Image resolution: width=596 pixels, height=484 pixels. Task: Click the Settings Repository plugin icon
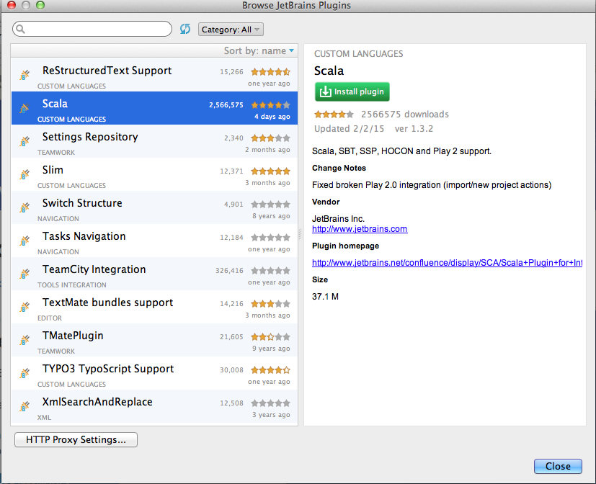pyautogui.click(x=25, y=140)
